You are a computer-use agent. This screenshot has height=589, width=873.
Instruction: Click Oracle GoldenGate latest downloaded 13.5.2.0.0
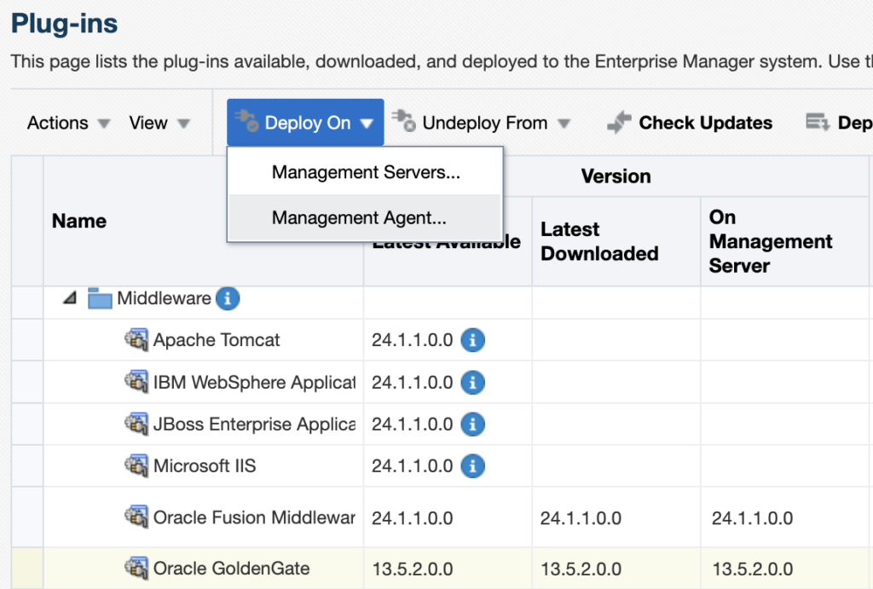581,569
